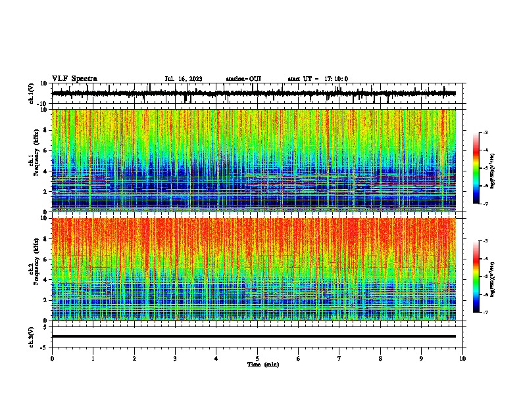Viewport: 521px width, 402px height.
Task: Click the "station=OUI" header label
Action: [243, 79]
